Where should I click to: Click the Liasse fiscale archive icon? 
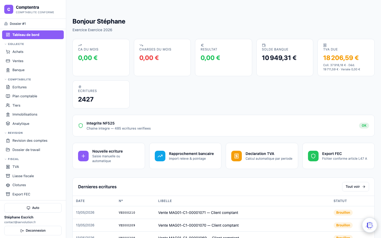8,176
